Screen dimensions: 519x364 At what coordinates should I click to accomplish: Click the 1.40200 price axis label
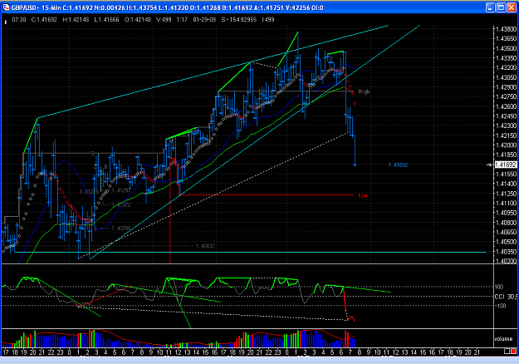tap(506, 261)
